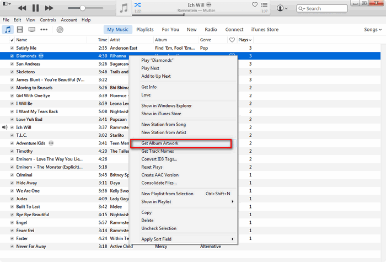Uncheck the Skeletons song
Screen dimensions: 386x262
click(12, 72)
